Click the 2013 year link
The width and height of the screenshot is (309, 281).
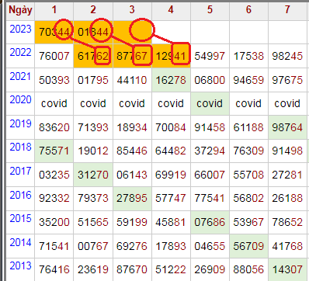(20, 265)
